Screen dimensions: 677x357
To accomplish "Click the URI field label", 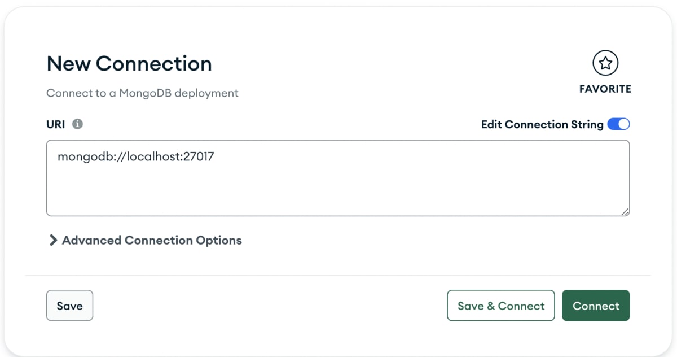I will point(56,124).
